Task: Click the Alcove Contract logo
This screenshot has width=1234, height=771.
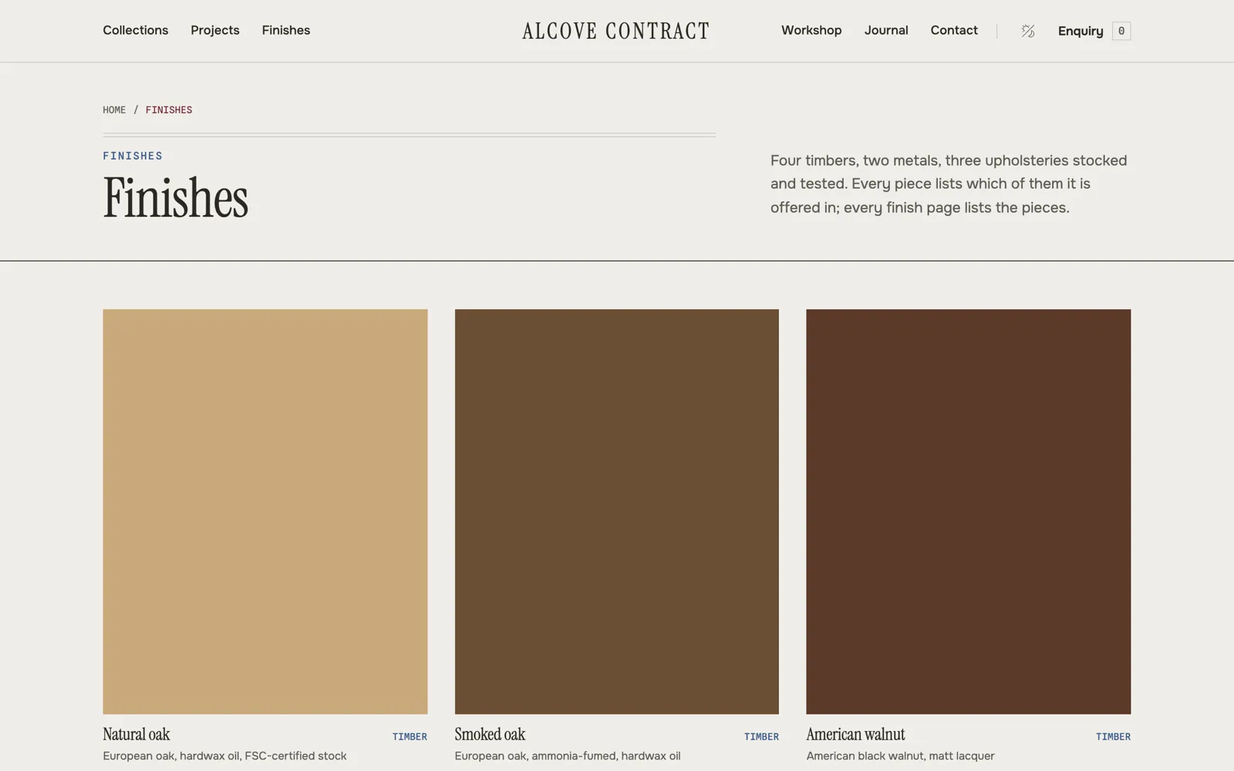Action: [x=615, y=31]
